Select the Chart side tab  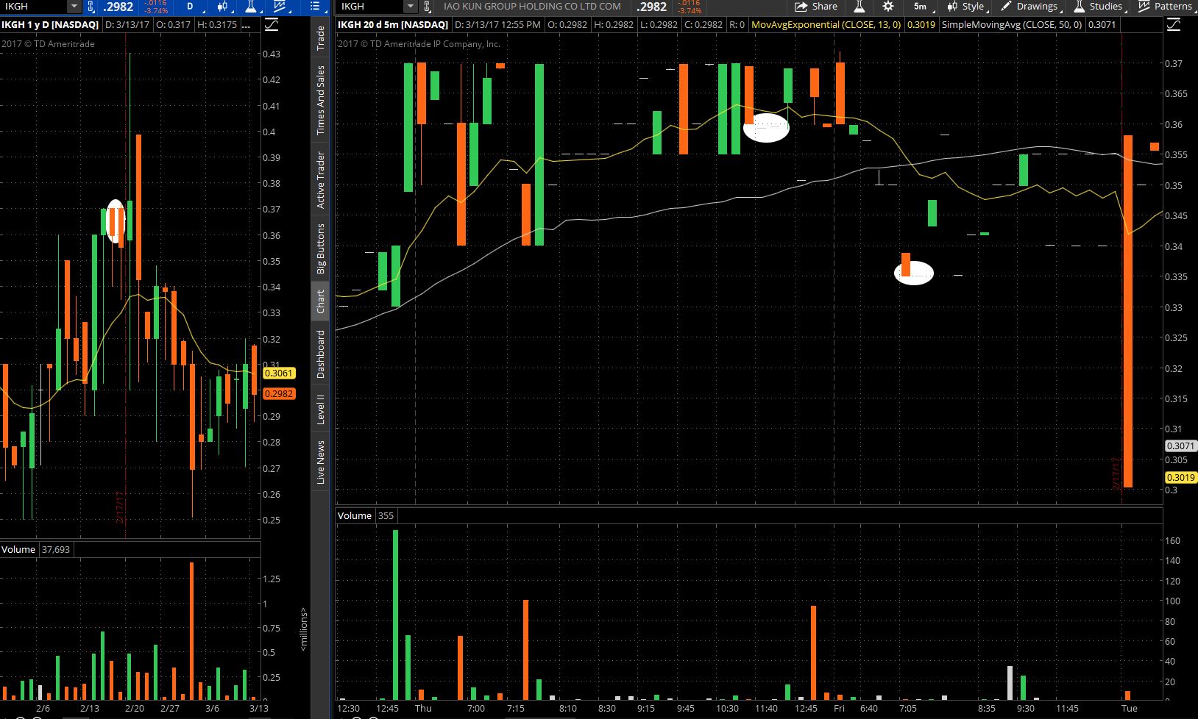pos(320,301)
